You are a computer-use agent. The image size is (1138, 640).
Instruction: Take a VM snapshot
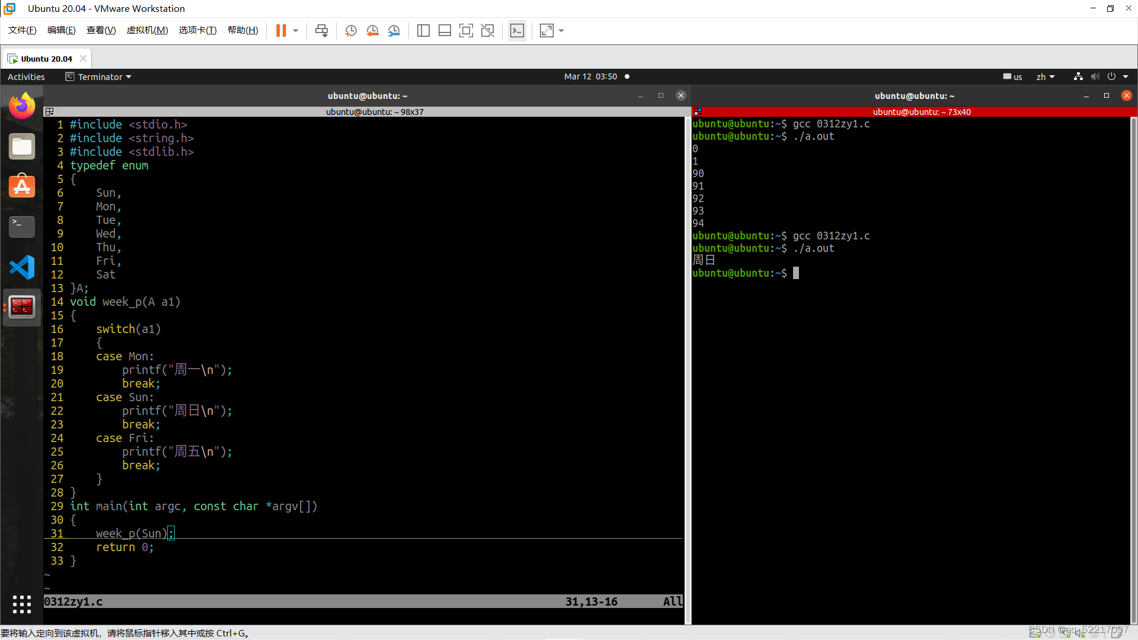pos(351,31)
